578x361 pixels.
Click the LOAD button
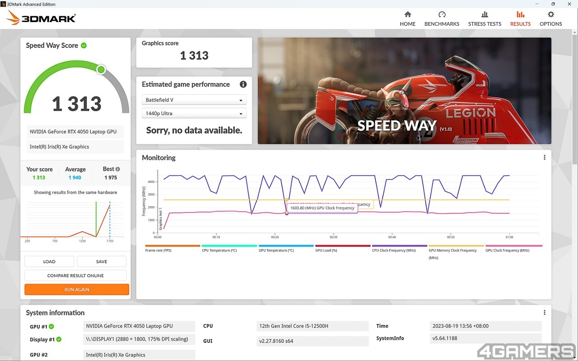point(49,261)
